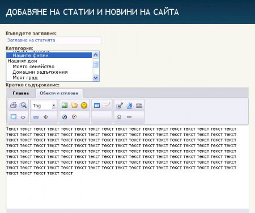Open HTML source view with the <> icon
Image resolution: width=255 pixels, height=213 pixels.
(23, 117)
